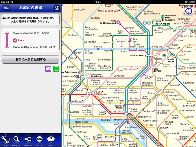Tap the 7bis badge near Louis Blanc

164,55
